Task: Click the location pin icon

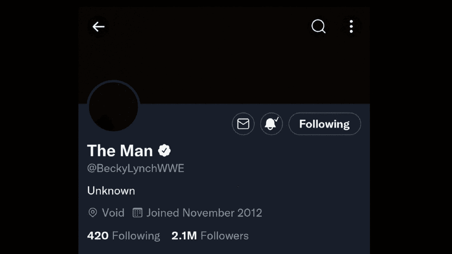Action: tap(93, 213)
